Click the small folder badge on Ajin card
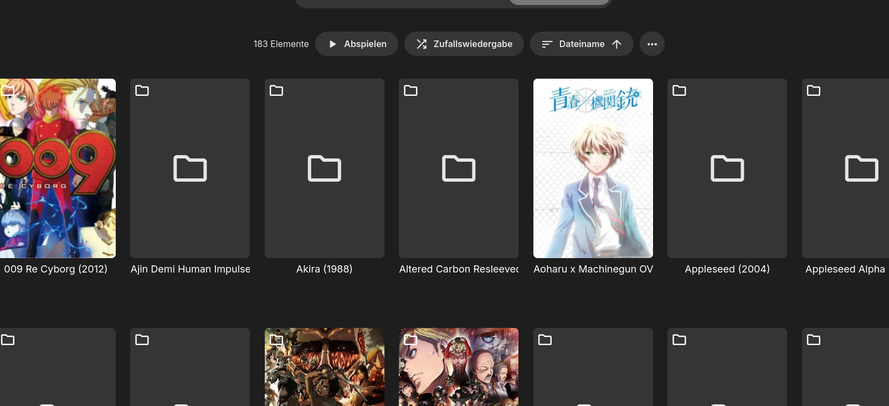 pyautogui.click(x=142, y=90)
